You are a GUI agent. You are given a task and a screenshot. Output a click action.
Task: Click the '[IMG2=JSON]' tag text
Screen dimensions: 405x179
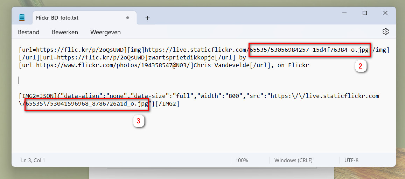pyautogui.click(x=38, y=96)
